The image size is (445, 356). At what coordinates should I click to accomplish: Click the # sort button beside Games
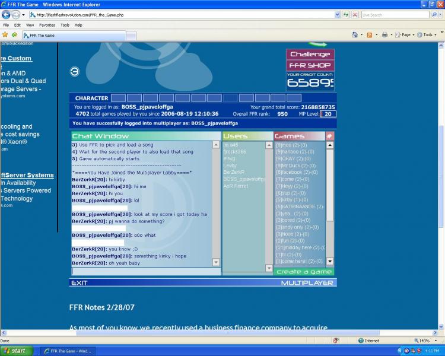(x=329, y=136)
